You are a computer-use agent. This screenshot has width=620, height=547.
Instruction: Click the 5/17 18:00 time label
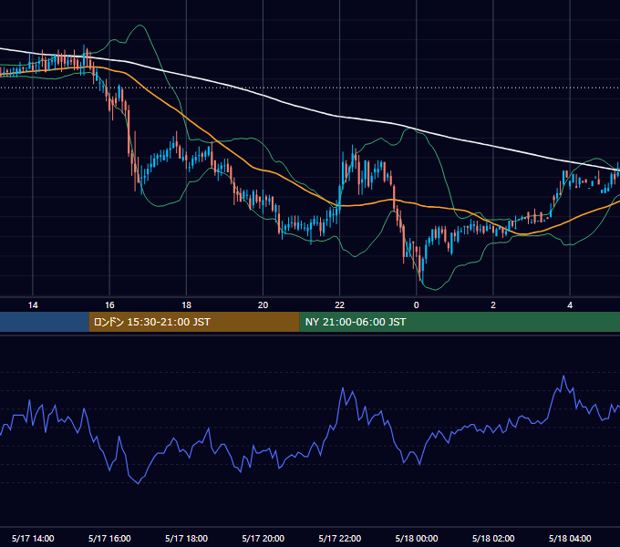186,538
